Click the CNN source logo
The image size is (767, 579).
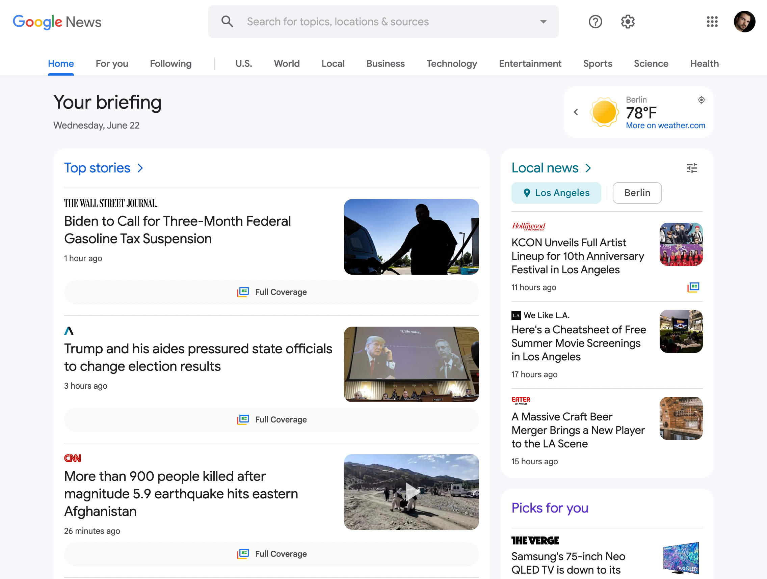73,458
